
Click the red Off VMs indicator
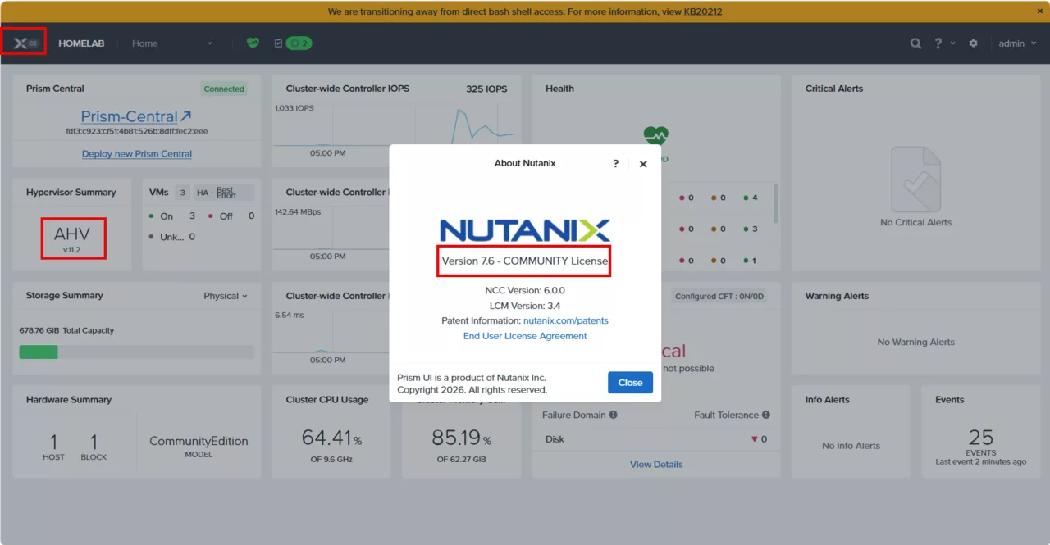pos(211,216)
